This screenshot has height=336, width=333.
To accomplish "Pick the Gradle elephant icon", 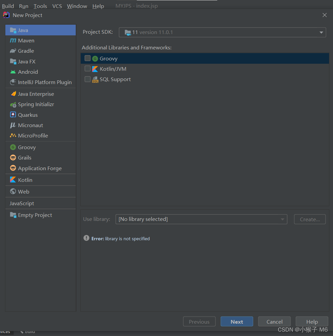I will pyautogui.click(x=13, y=51).
